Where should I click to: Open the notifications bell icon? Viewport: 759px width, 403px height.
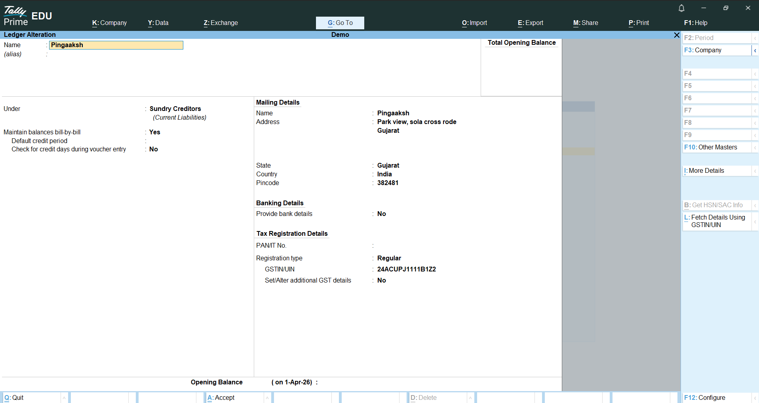click(x=681, y=8)
